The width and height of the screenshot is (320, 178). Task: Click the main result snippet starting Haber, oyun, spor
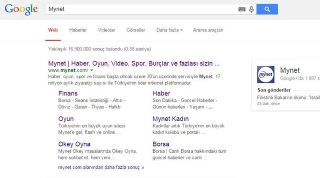(134, 80)
